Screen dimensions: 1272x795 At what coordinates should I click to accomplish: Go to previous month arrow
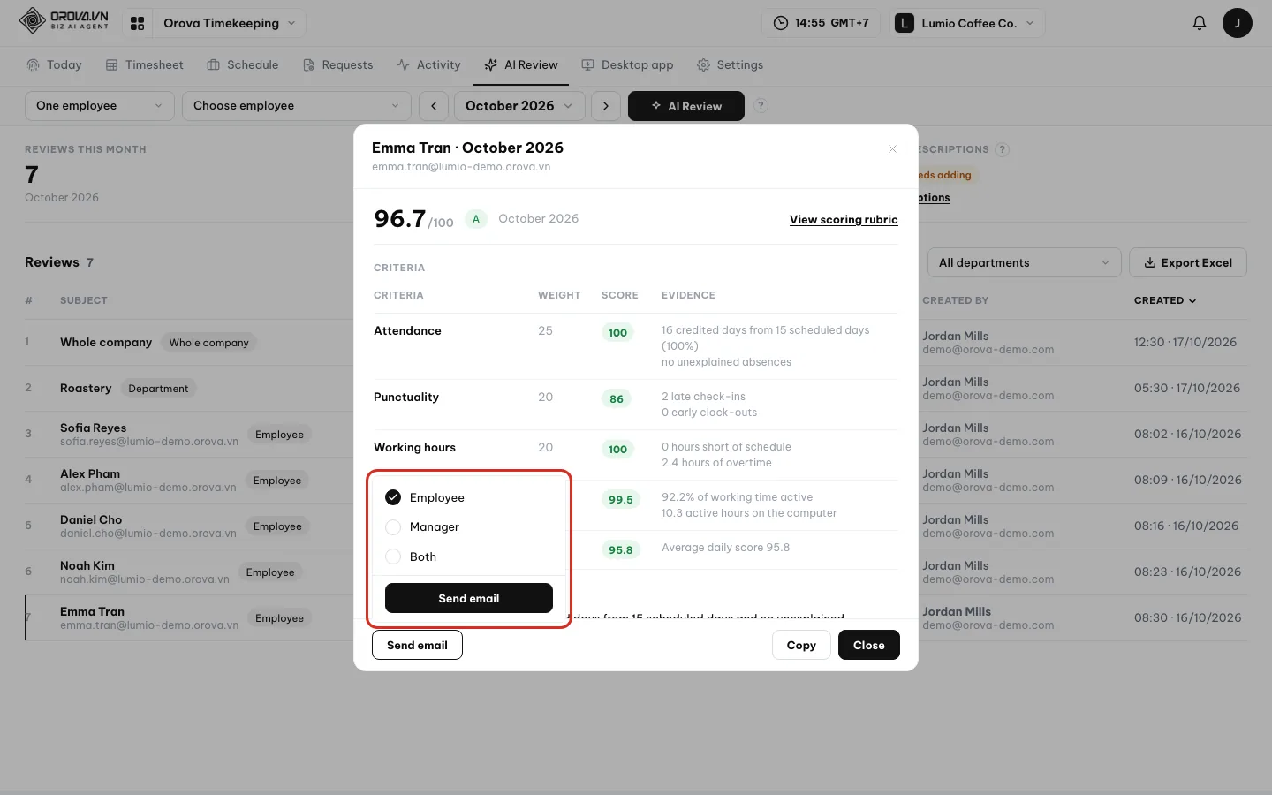pyautogui.click(x=434, y=106)
